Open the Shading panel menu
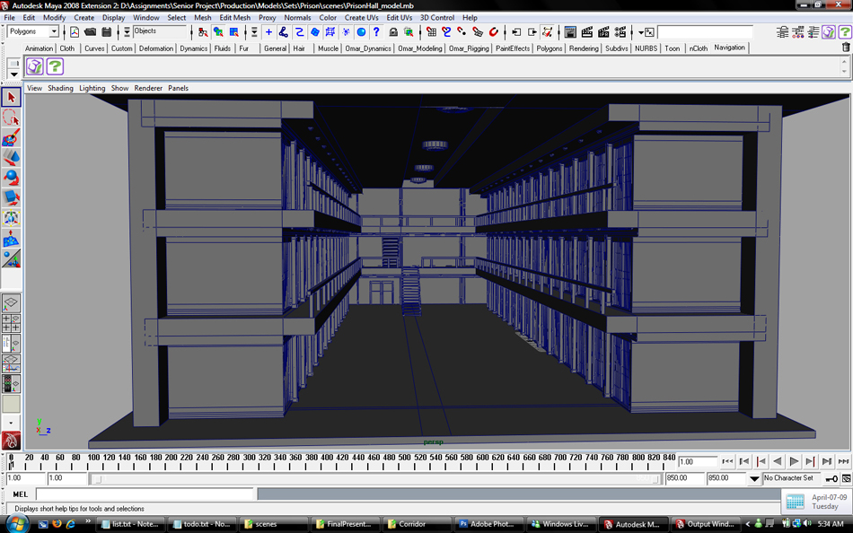The image size is (853, 533). (60, 88)
